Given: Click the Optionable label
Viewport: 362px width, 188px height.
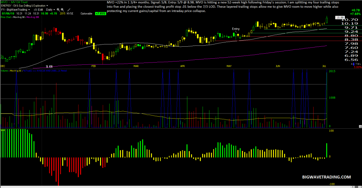Looking at the screenshot, I should 86,14.
